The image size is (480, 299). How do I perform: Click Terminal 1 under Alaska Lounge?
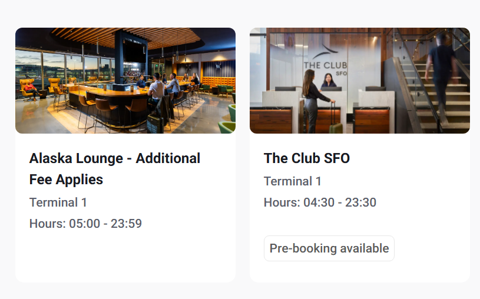click(x=58, y=202)
